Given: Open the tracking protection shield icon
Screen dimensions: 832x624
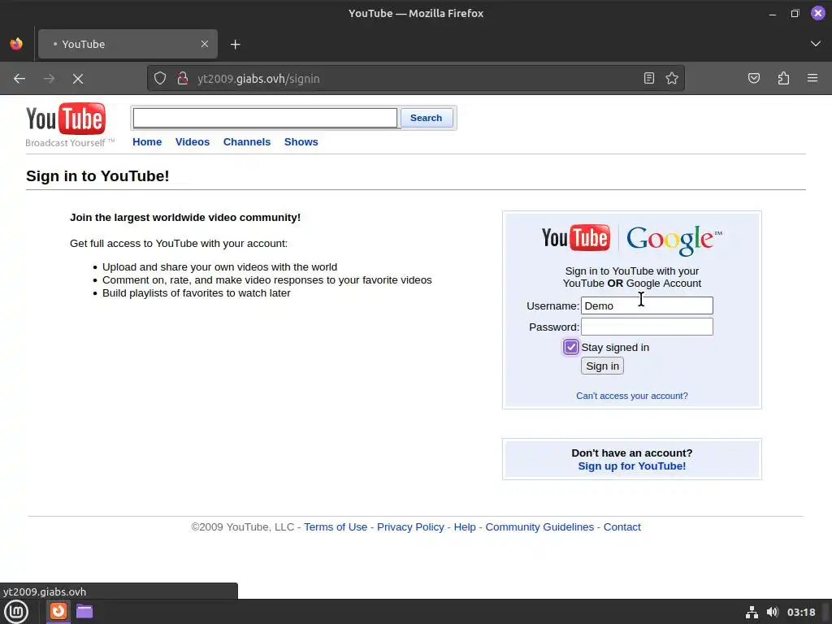Looking at the screenshot, I should click(160, 79).
